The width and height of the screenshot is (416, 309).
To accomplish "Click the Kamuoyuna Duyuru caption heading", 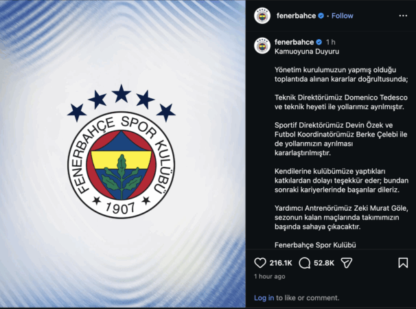I will pyautogui.click(x=307, y=51).
